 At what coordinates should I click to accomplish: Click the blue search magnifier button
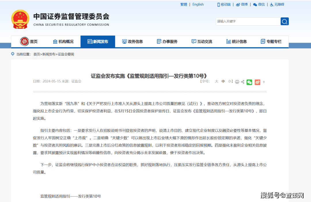(285, 21)
